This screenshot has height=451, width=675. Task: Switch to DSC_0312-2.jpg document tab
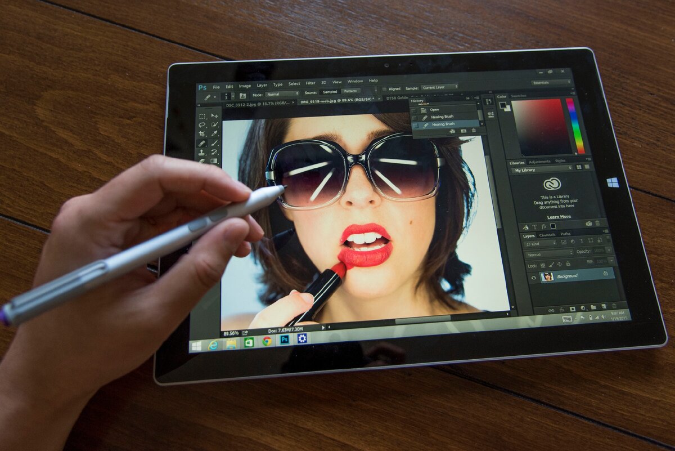coord(258,104)
